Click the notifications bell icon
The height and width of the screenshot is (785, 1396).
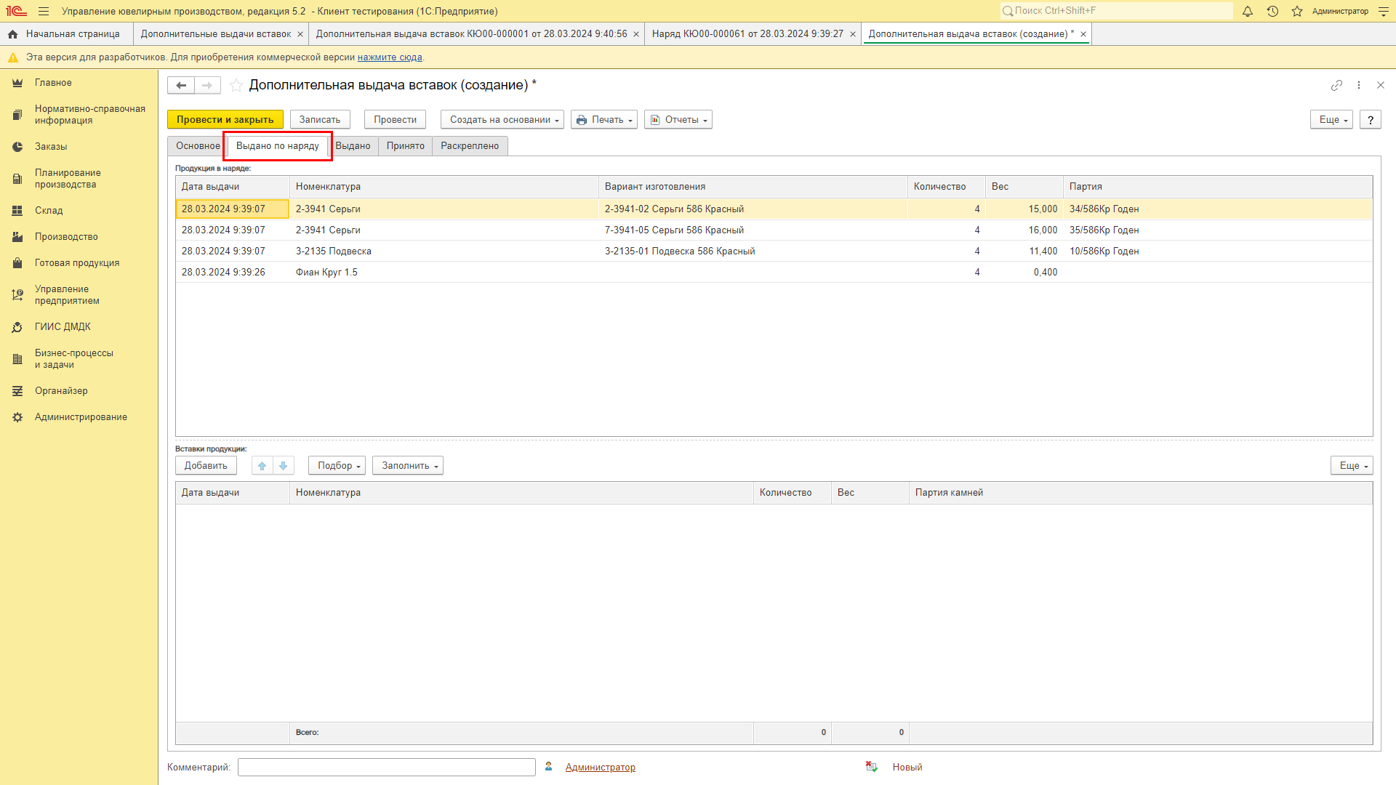tap(1248, 11)
